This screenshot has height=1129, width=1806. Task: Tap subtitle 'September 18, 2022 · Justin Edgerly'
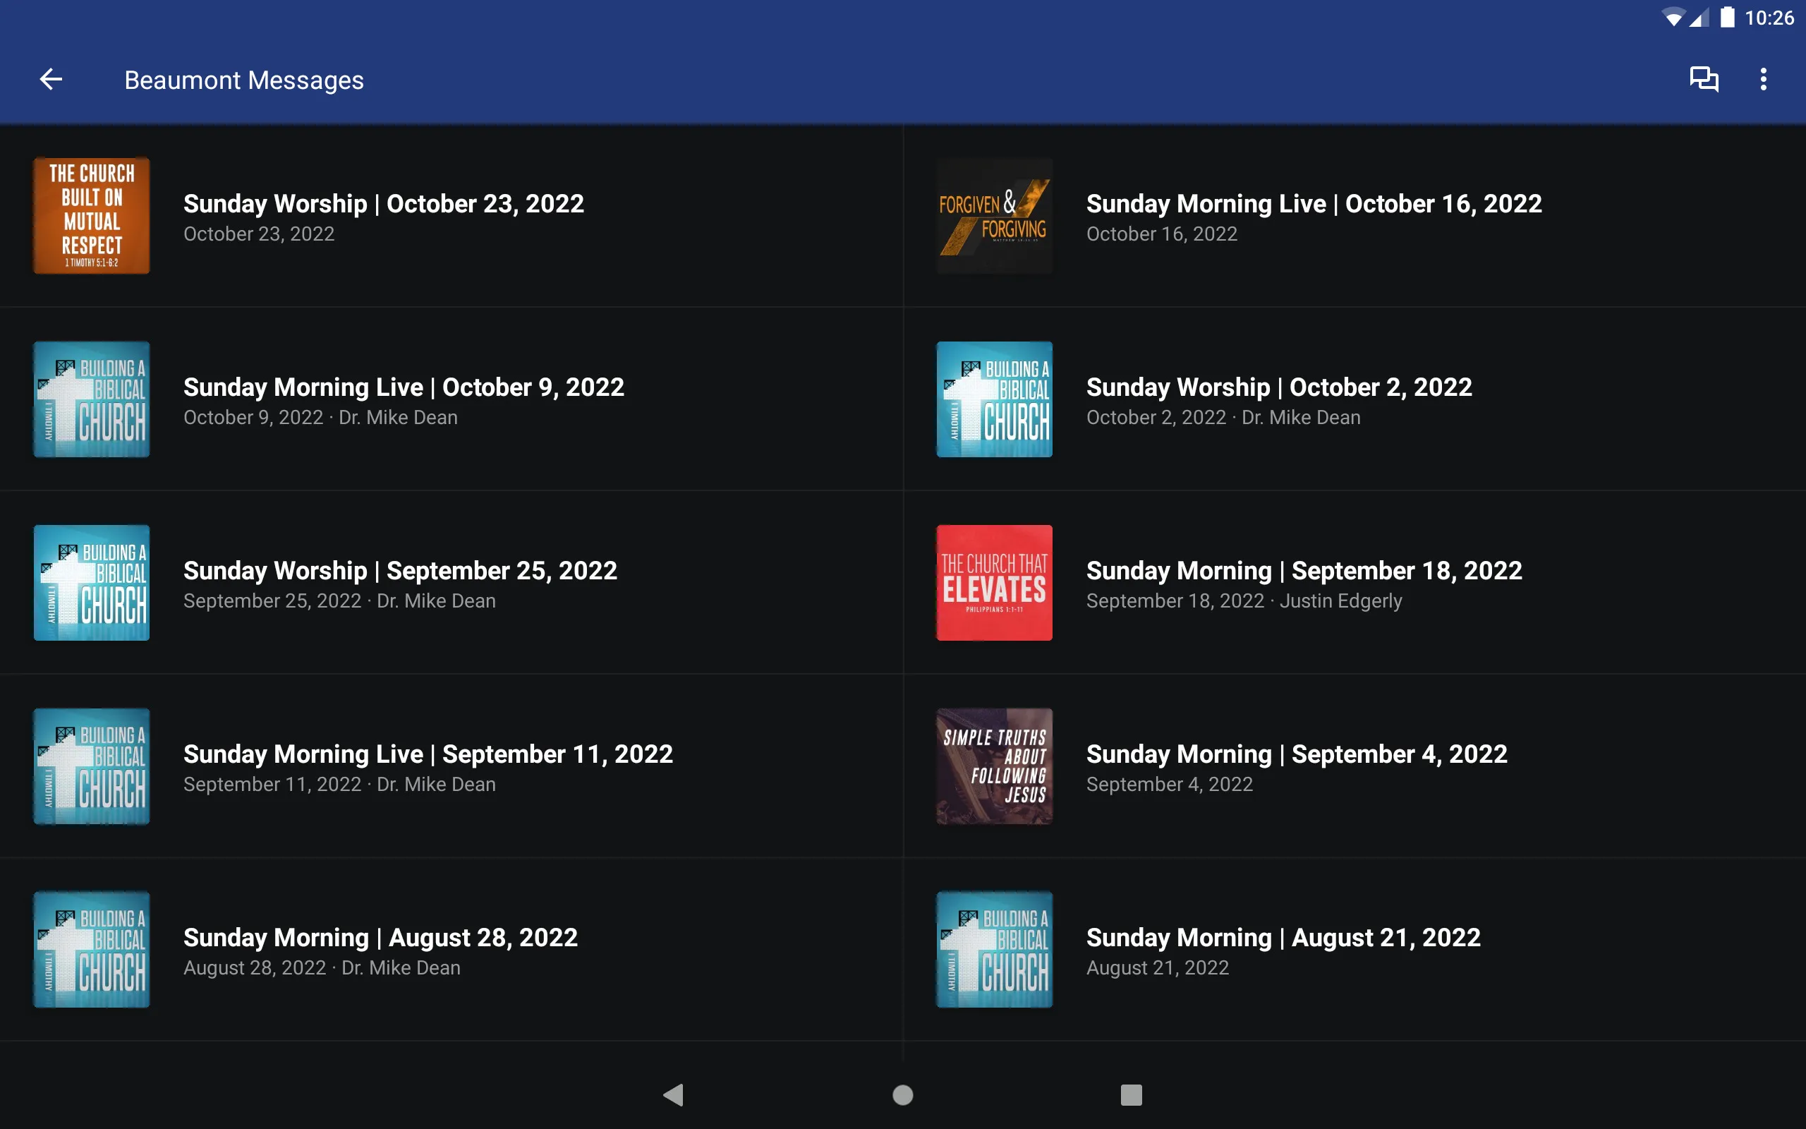pos(1244,601)
